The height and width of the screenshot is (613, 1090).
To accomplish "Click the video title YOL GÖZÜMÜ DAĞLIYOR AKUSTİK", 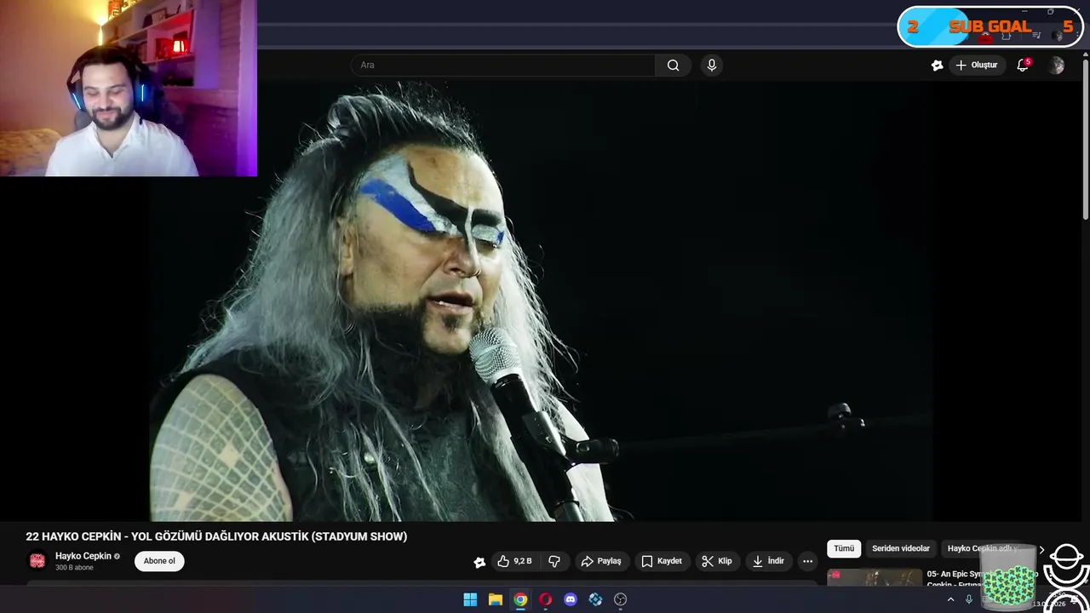I will pos(216,536).
